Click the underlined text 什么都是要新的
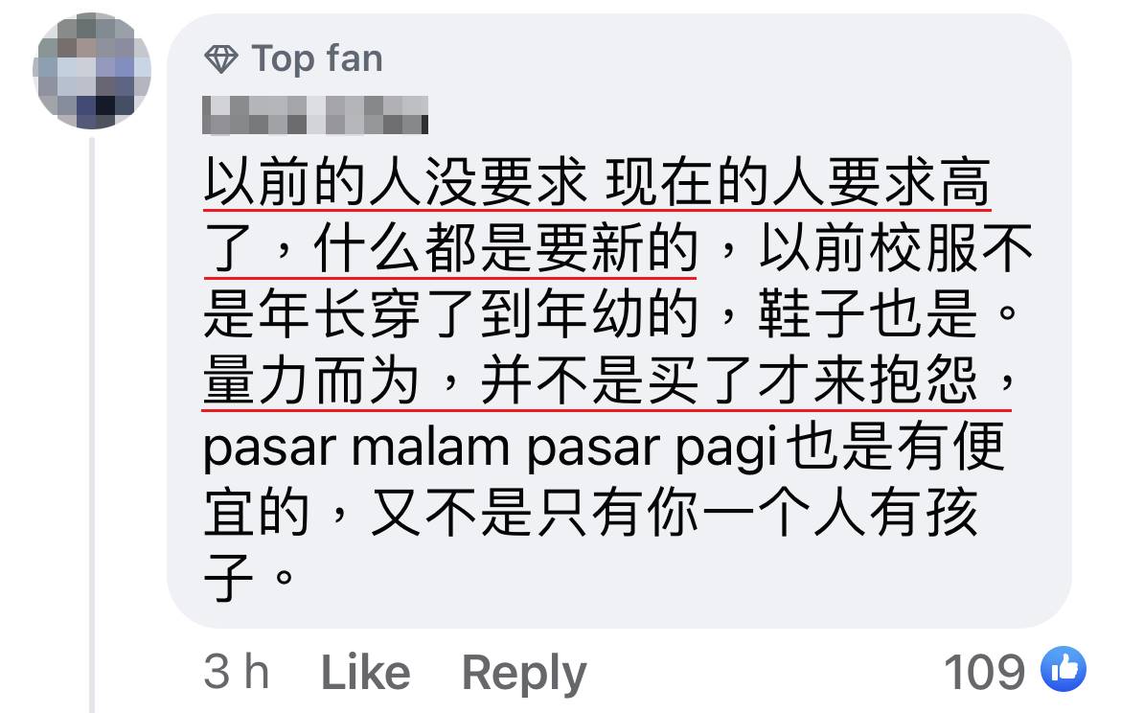Viewport: 1121px width, 713px height. tap(506, 248)
